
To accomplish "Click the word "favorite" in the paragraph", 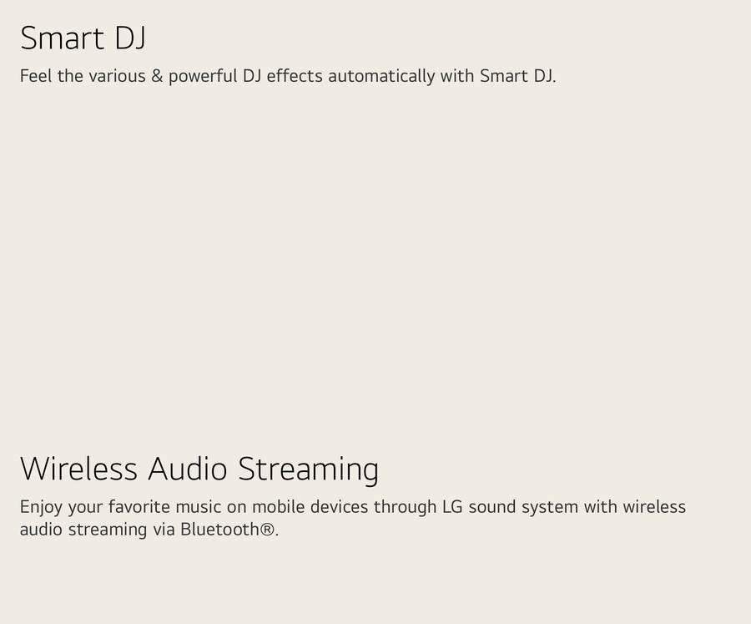I will [x=139, y=507].
